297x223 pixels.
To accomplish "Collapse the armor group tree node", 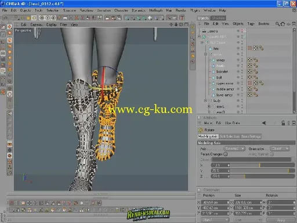I will click(x=205, y=54).
